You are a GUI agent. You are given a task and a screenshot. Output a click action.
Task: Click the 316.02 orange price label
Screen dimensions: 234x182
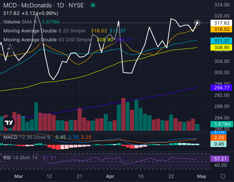(x=221, y=29)
